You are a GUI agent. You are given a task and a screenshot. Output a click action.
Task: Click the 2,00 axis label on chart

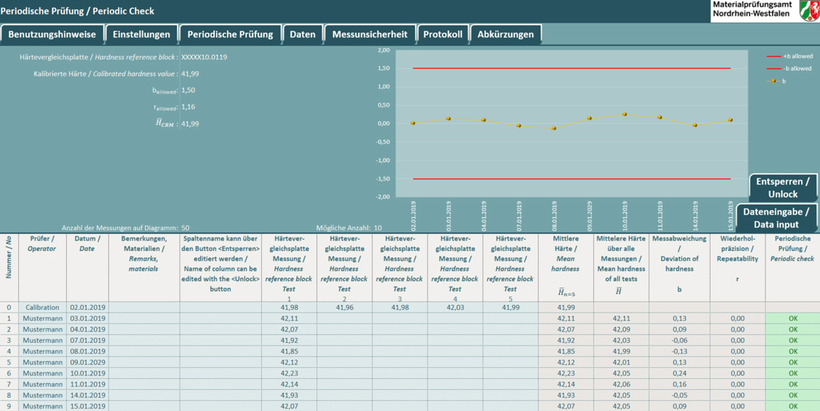click(x=383, y=51)
